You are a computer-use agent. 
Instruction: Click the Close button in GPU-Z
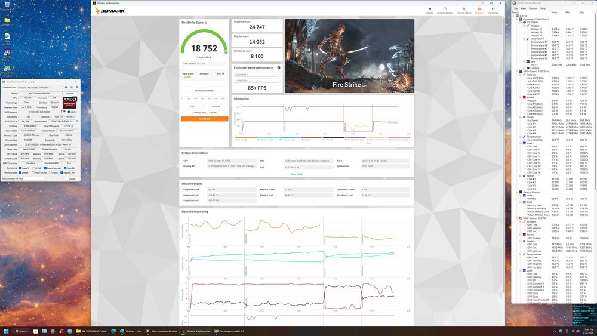click(x=72, y=178)
